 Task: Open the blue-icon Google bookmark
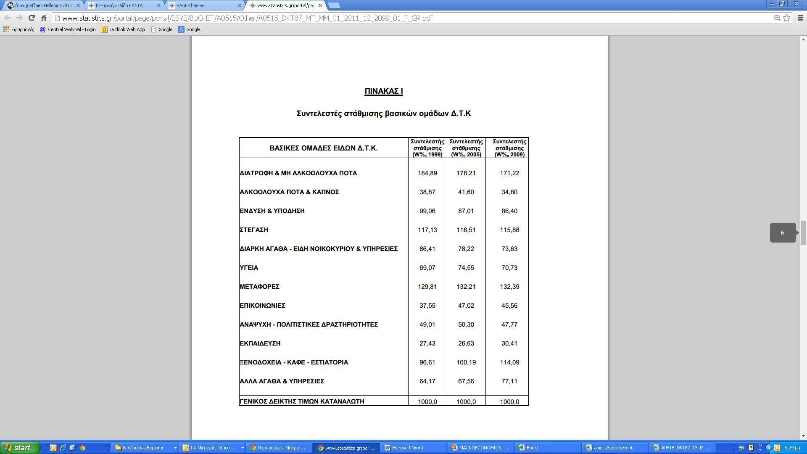(189, 29)
